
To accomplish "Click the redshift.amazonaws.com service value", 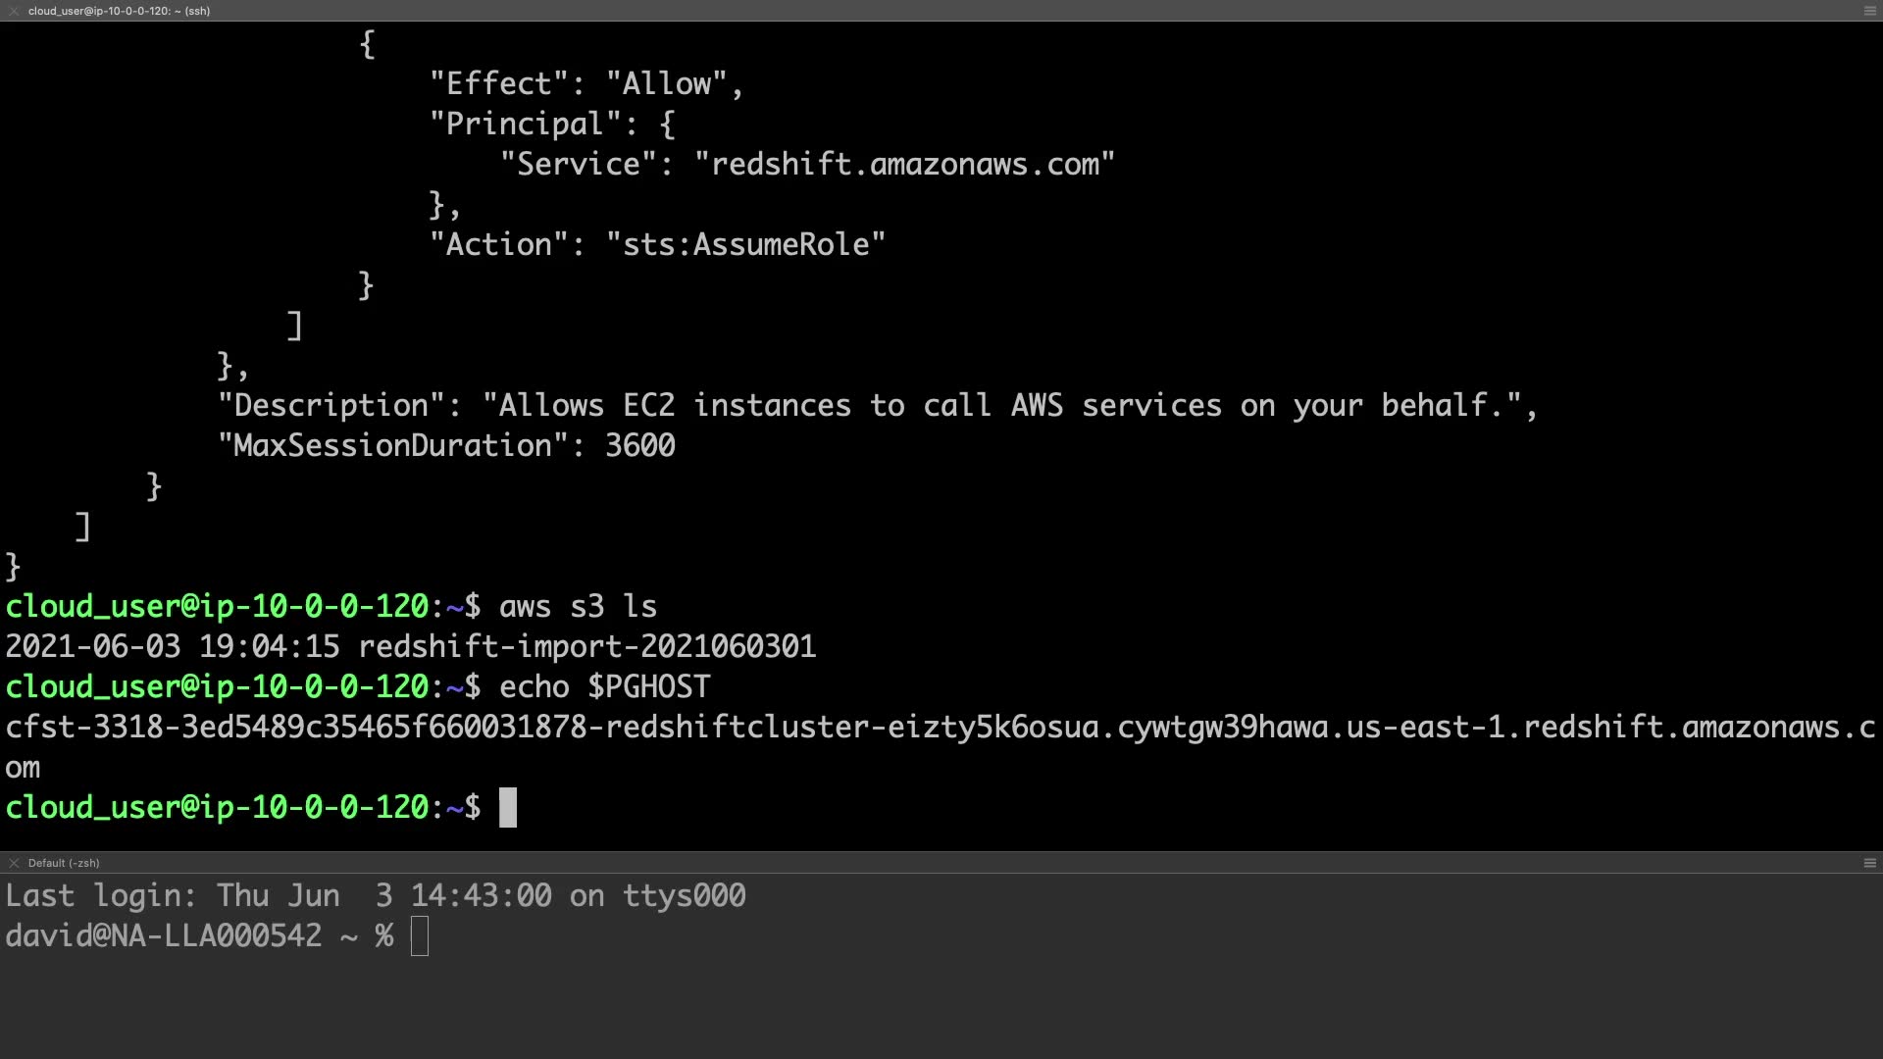I will coord(904,165).
